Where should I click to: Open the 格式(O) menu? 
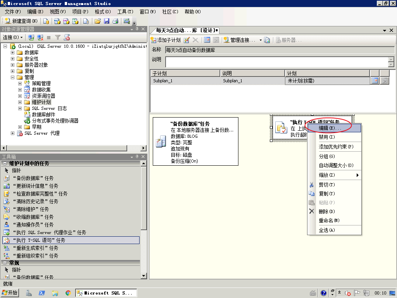point(102,12)
